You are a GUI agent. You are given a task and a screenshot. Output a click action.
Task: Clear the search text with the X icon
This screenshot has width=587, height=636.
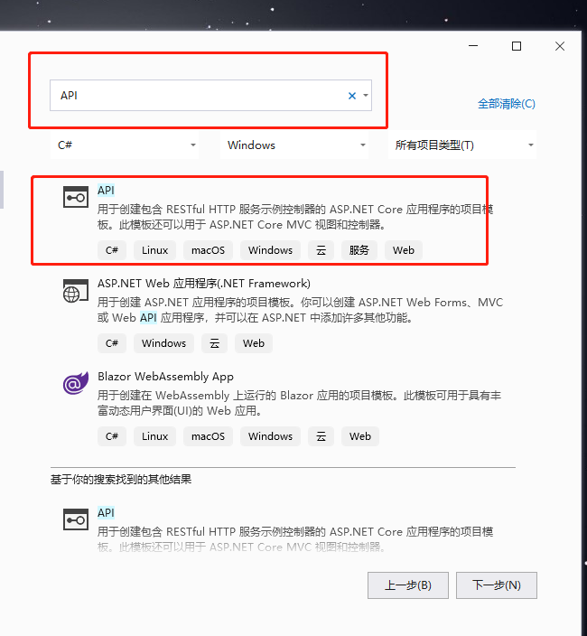[352, 96]
